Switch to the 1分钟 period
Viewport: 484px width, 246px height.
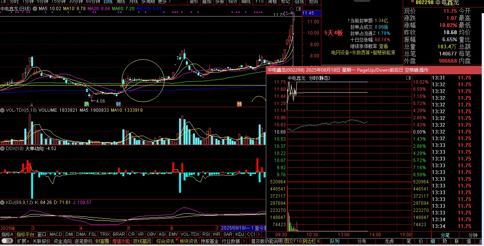pyautogui.click(x=28, y=1)
